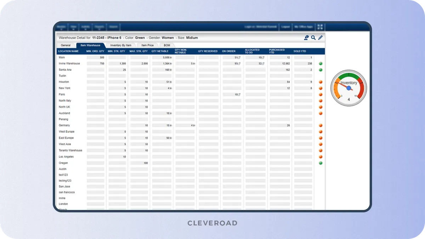Open link icon beside Paris On Order 10
This screenshot has height=239, width=425.
click(239, 95)
